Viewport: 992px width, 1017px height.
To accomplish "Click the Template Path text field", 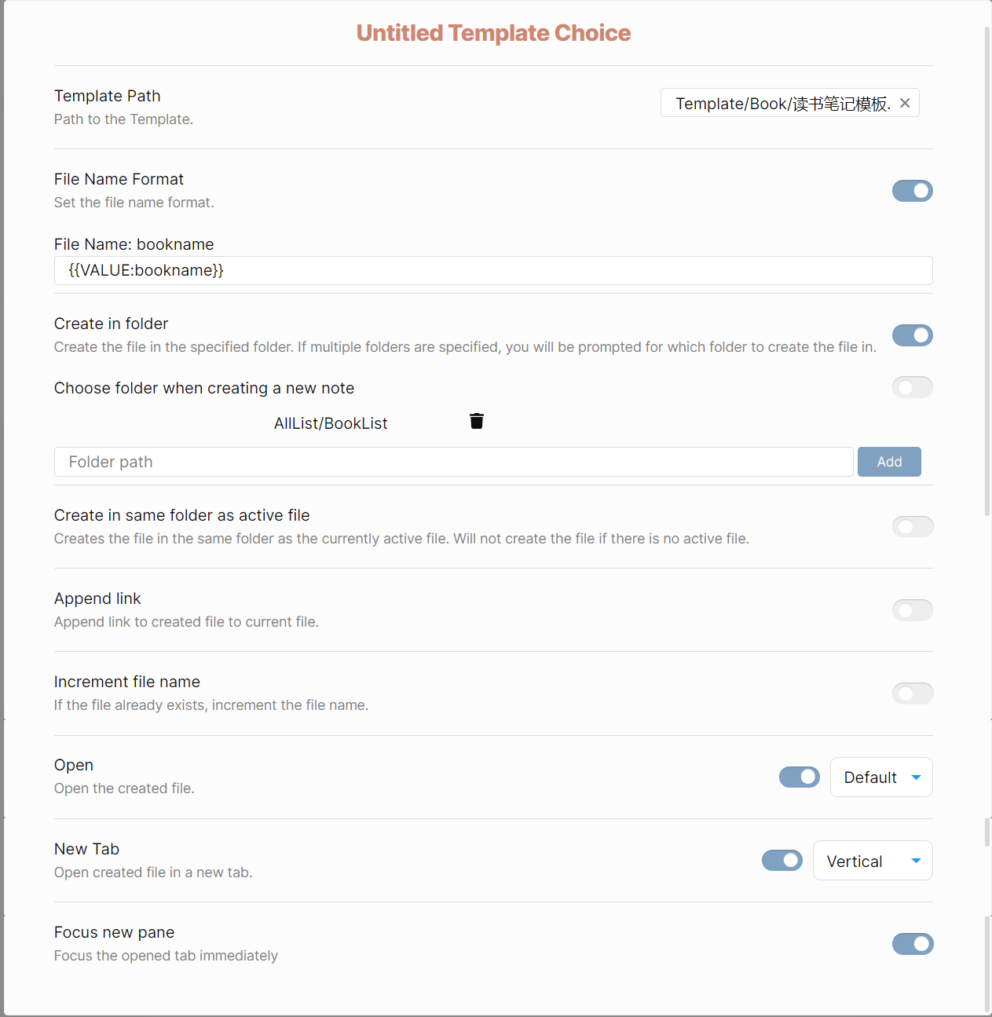I will [x=782, y=103].
